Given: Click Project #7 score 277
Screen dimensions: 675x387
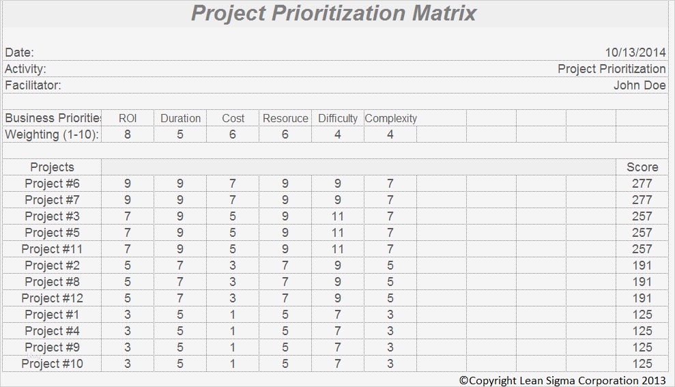Looking at the screenshot, I should tap(642, 200).
